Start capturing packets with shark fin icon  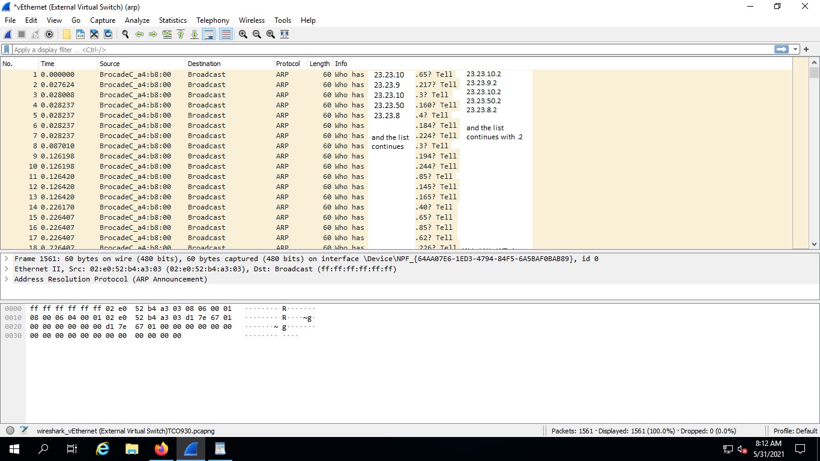(8, 34)
